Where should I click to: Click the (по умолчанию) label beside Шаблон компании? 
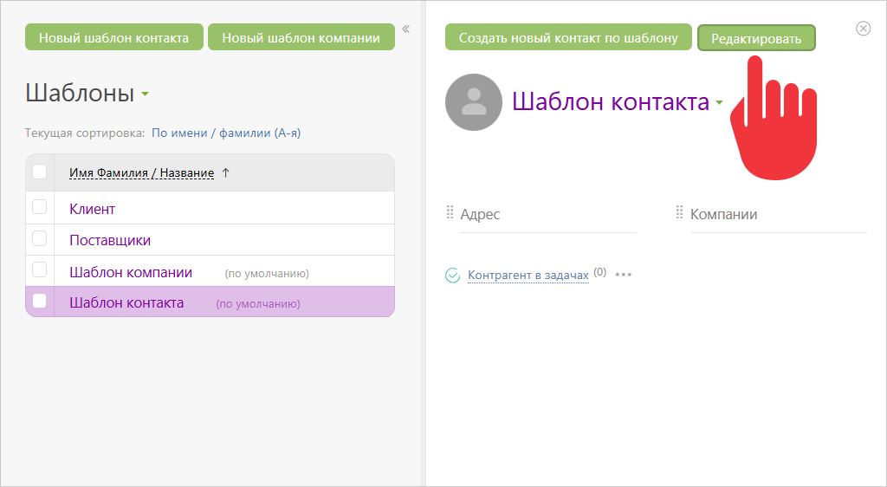pyautogui.click(x=267, y=274)
